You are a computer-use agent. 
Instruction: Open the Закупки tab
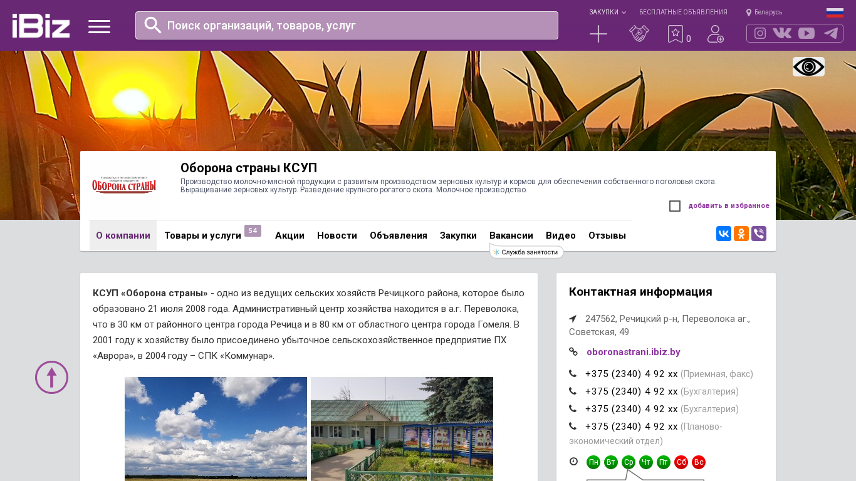(x=458, y=235)
